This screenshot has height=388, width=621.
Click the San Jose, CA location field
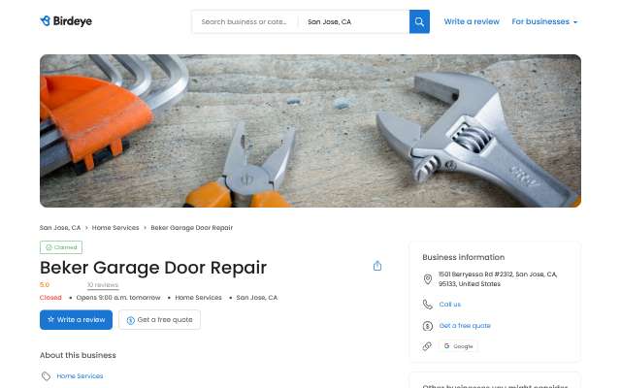tap(353, 21)
